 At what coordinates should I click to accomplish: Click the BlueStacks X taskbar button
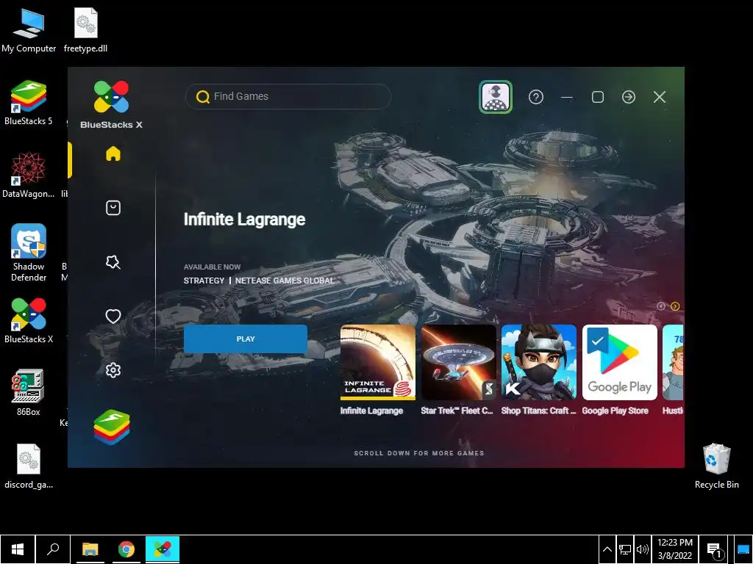tap(163, 549)
